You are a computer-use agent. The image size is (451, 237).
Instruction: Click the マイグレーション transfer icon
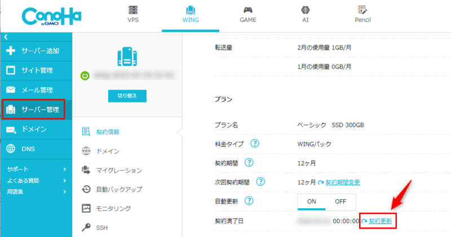tap(86, 170)
